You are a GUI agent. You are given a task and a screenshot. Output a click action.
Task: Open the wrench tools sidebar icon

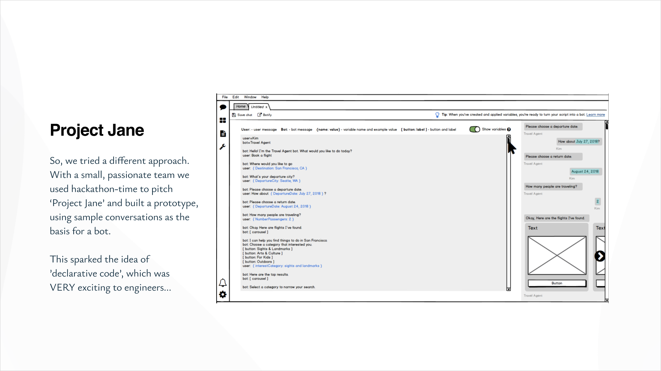[223, 147]
